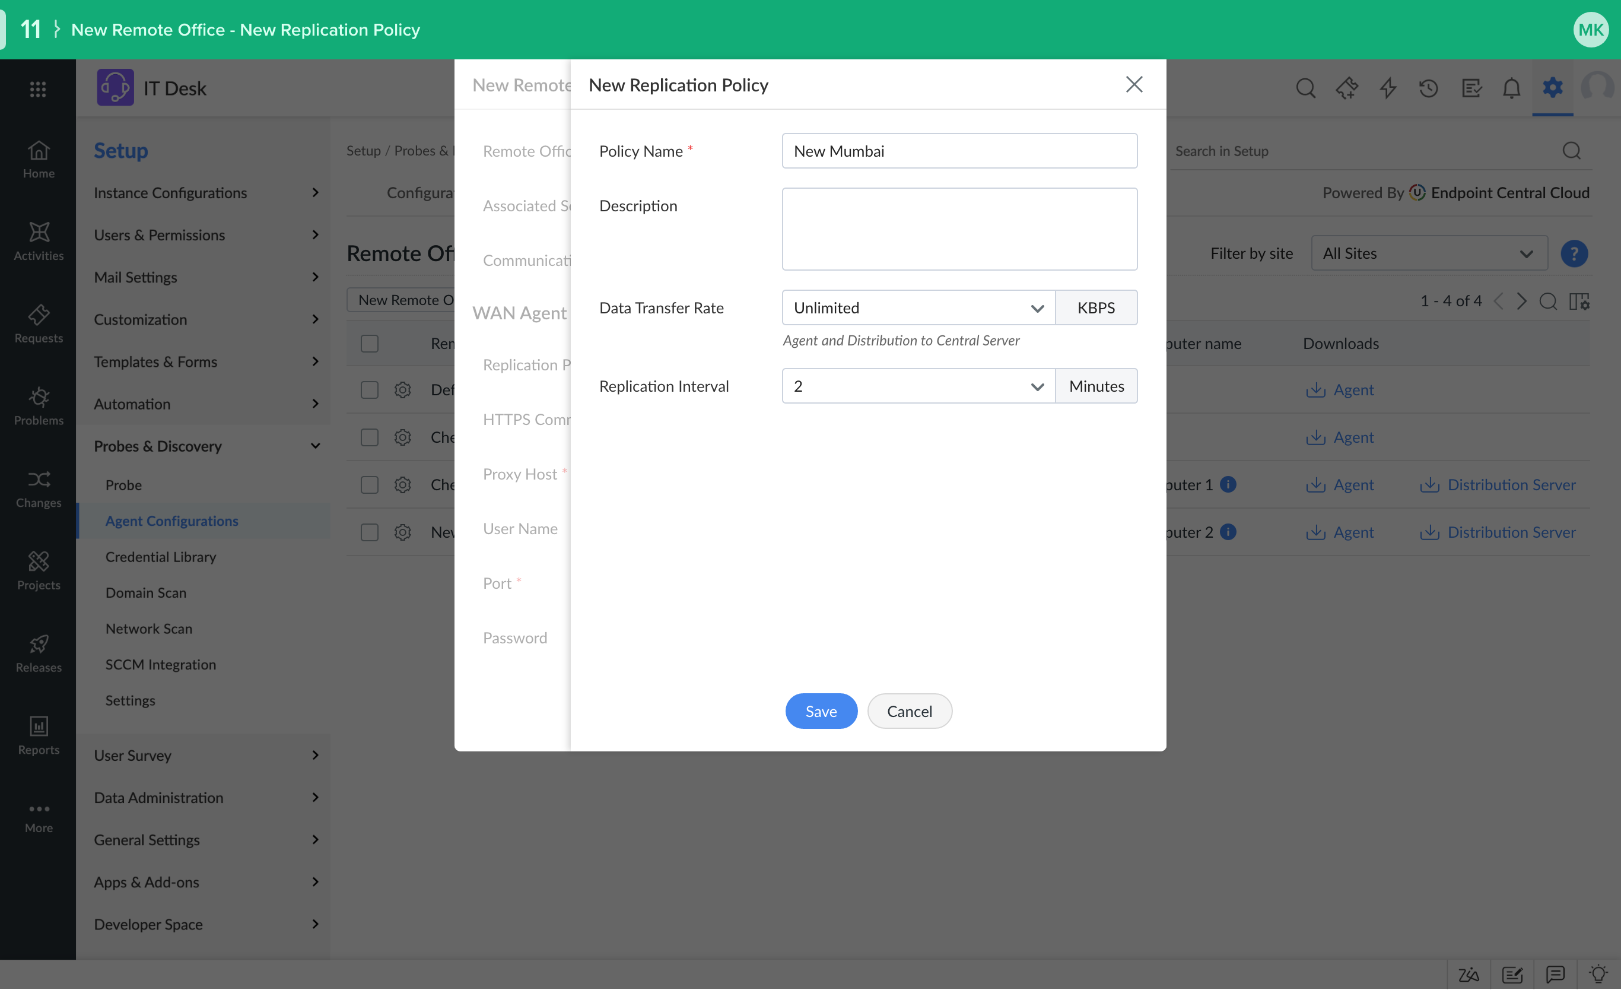Open recent items history icon

point(1429,88)
